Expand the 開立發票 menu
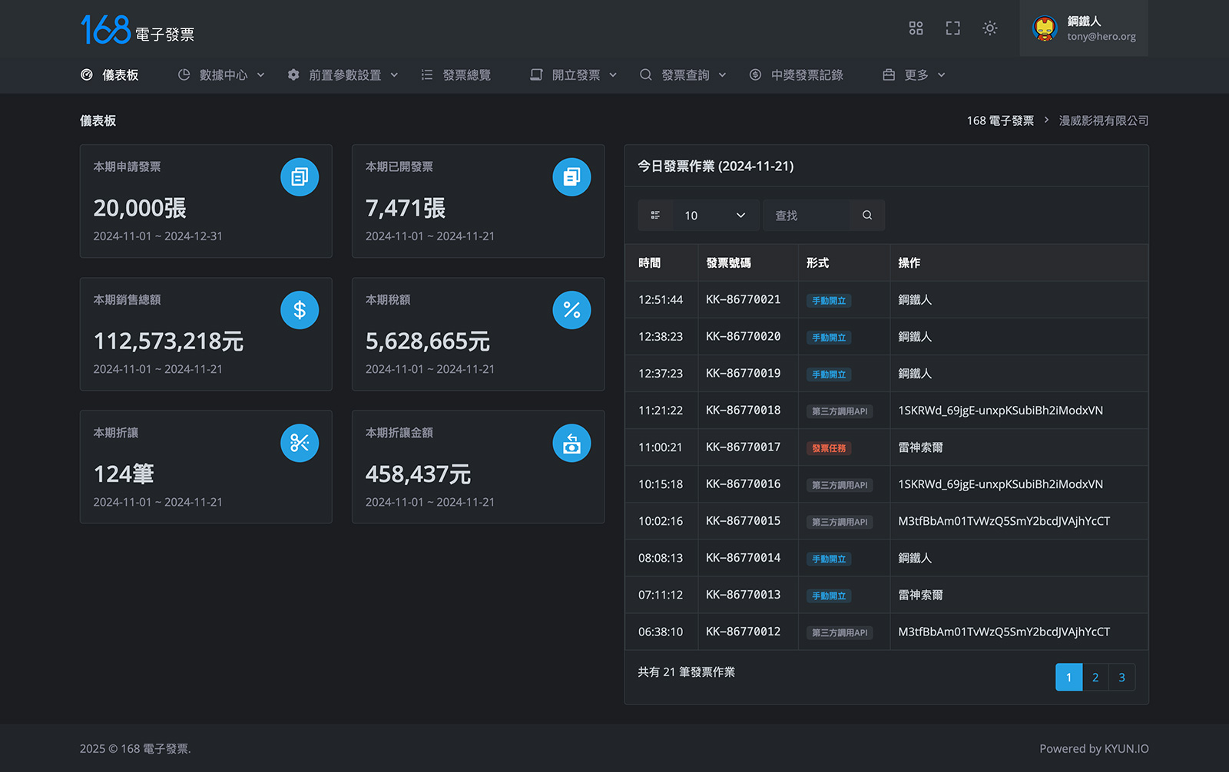This screenshot has height=772, width=1229. (574, 75)
